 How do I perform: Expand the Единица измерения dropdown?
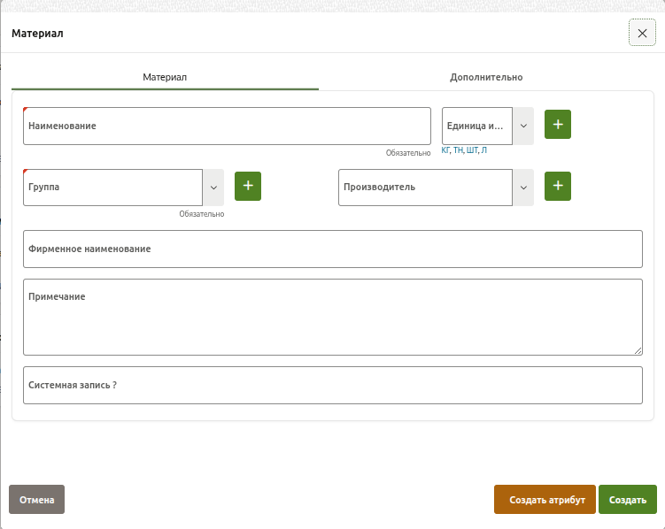(523, 126)
